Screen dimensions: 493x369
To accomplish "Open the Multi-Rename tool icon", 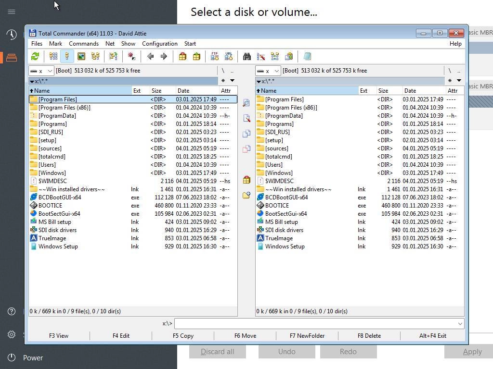I will pos(260,57).
